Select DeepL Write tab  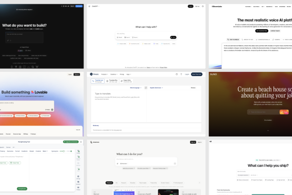[126, 81]
